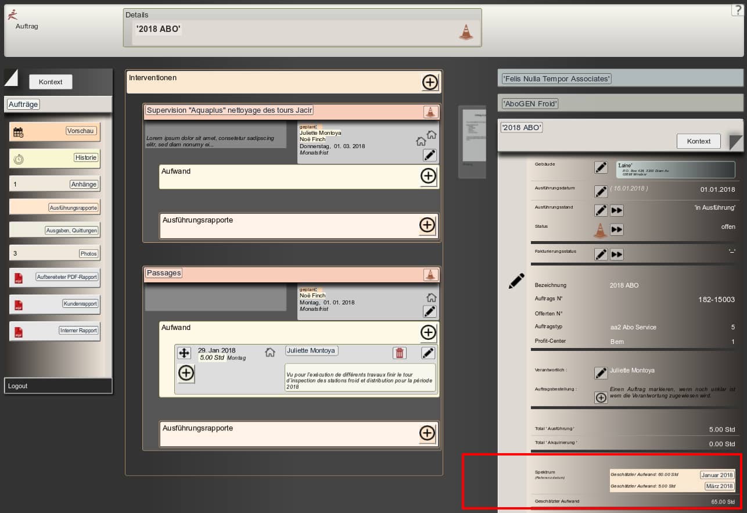Image resolution: width=747 pixels, height=513 pixels.
Task: Click the move arrows icon on Aufwand entry
Action: tap(184, 353)
